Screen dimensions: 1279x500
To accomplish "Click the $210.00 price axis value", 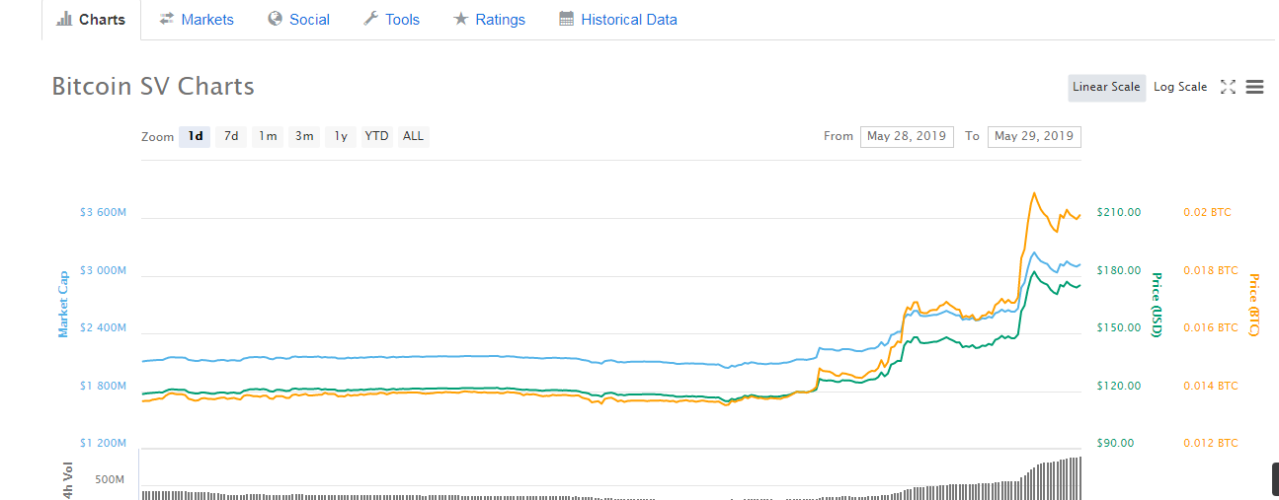I will (1119, 212).
